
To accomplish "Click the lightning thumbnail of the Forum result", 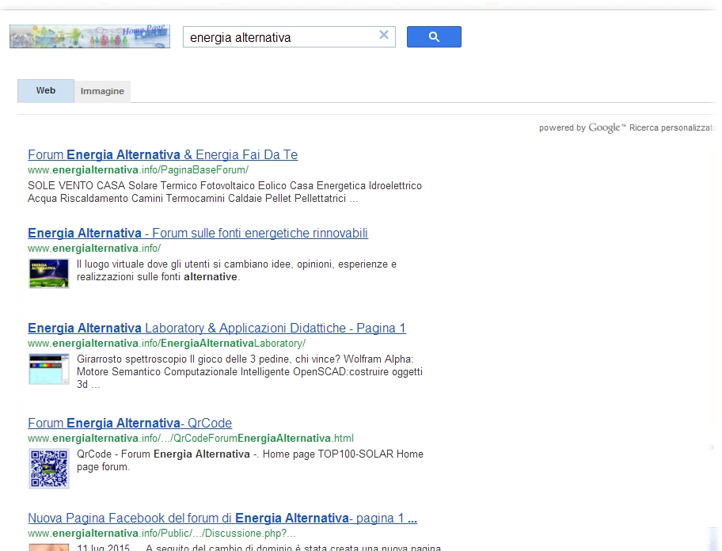I will [49, 273].
